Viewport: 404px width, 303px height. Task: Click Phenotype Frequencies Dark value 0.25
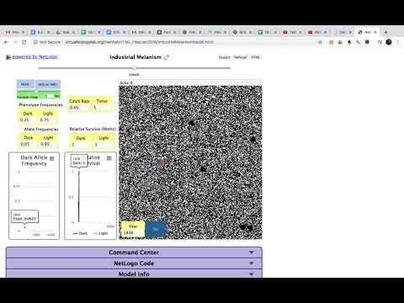coord(28,120)
